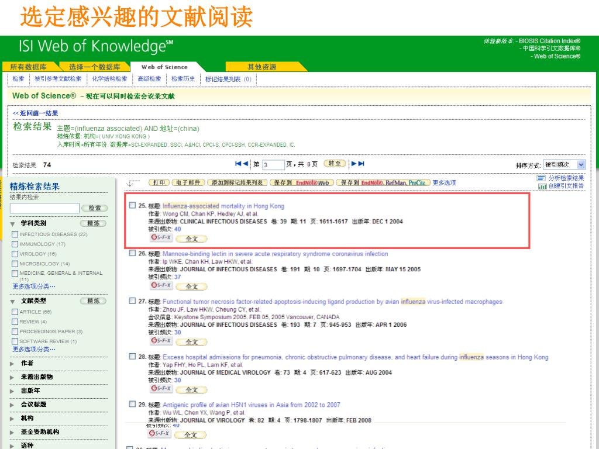599x449 pixels.
Task: Expand the 作者 refine section
Action: coord(12,364)
